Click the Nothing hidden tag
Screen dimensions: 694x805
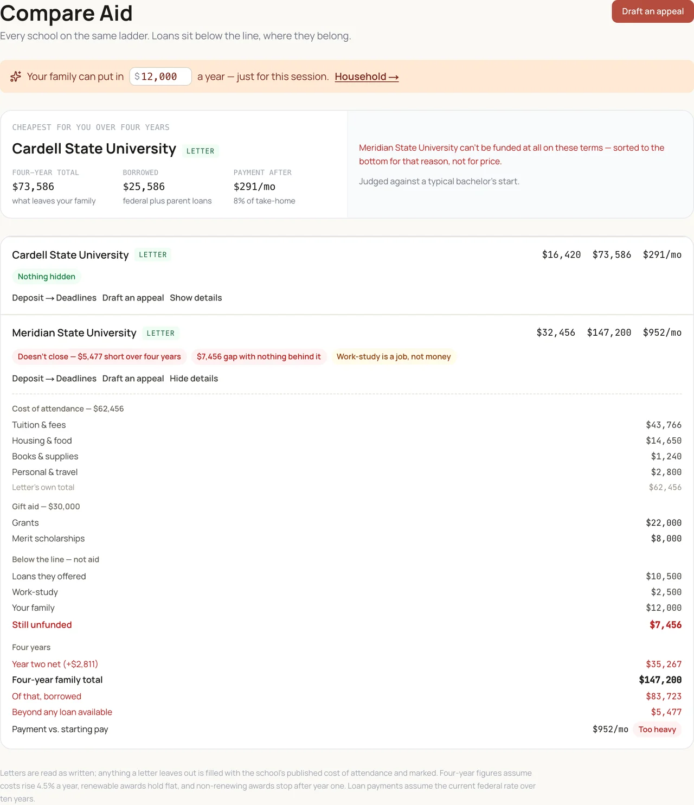coord(47,277)
